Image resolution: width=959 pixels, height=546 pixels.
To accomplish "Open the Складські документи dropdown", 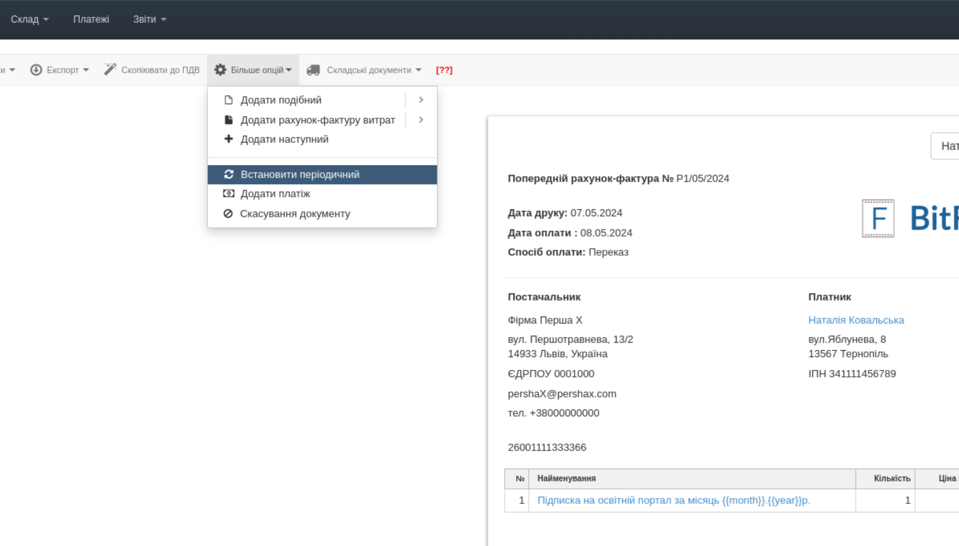I will (x=373, y=70).
